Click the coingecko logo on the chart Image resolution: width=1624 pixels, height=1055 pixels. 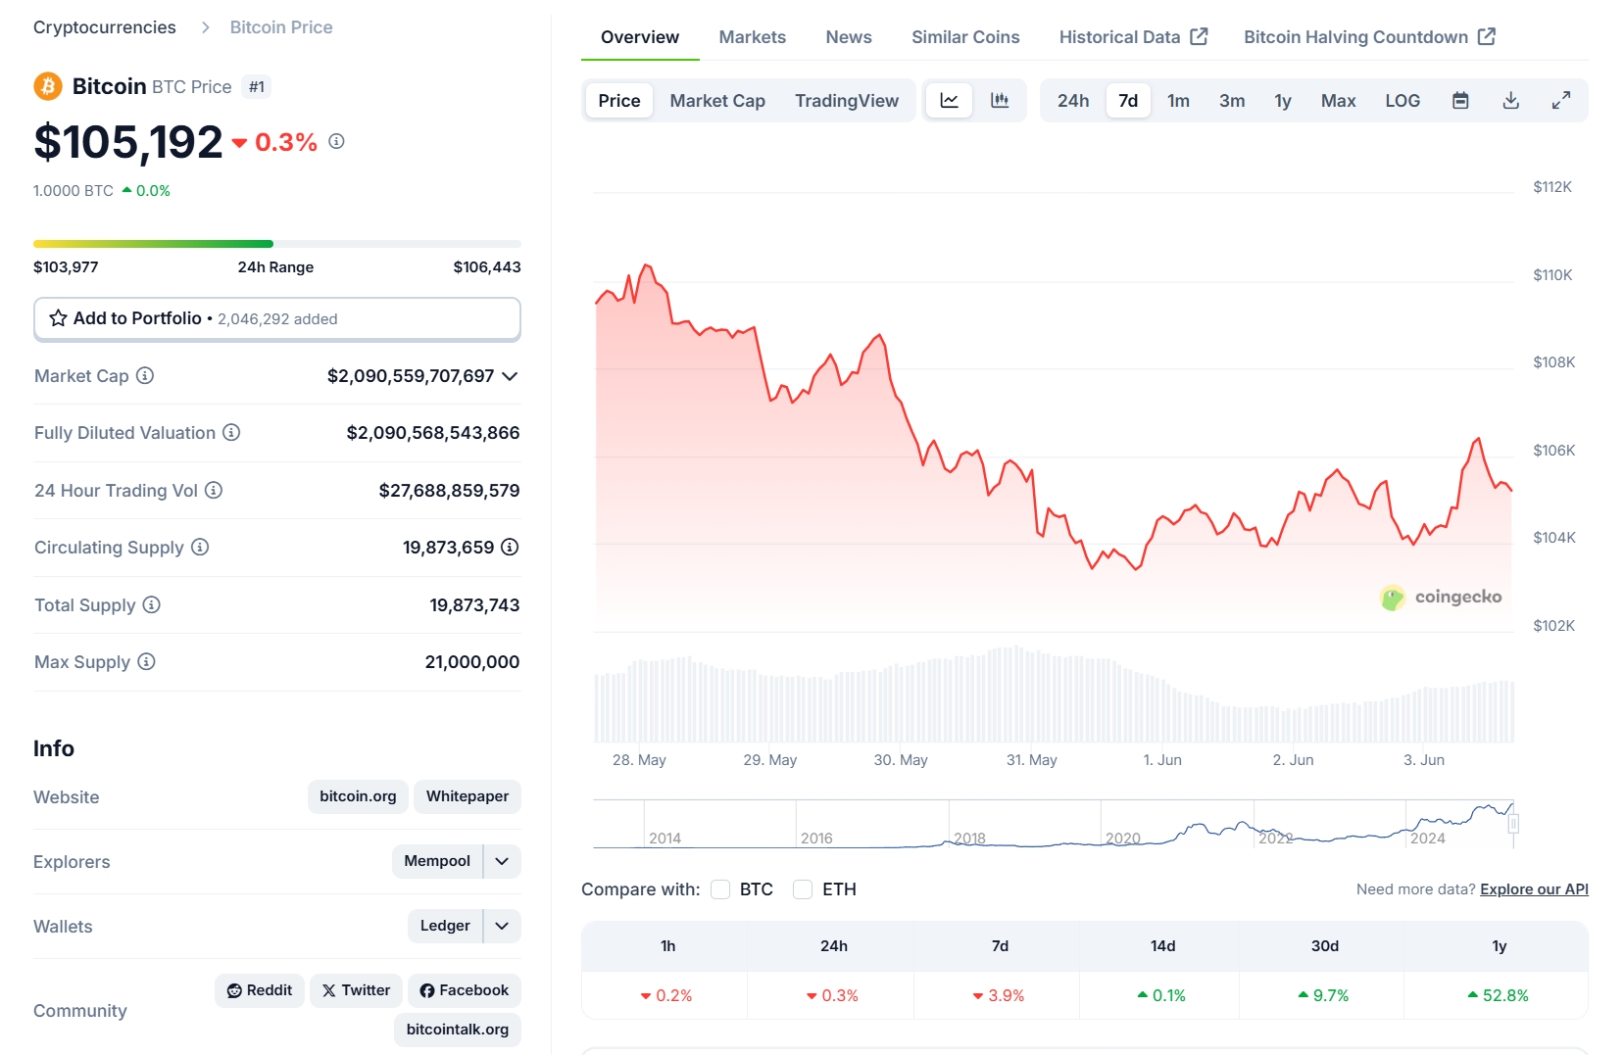click(x=1441, y=597)
